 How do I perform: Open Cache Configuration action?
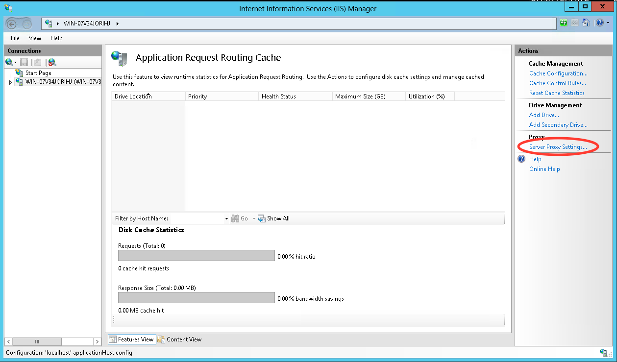pyautogui.click(x=558, y=73)
